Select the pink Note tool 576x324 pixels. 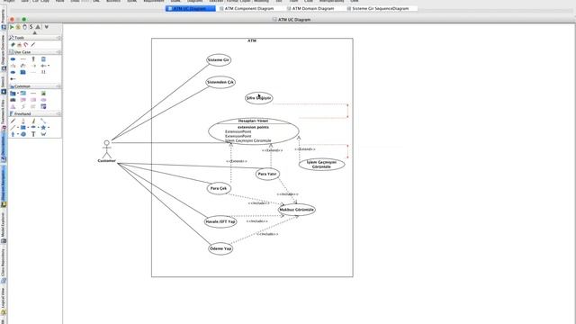pyautogui.click(x=23, y=100)
